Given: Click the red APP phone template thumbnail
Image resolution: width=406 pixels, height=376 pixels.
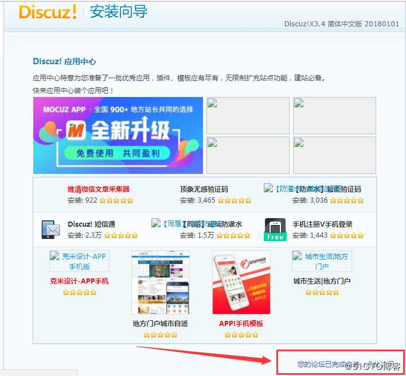Looking at the screenshot, I should (x=241, y=282).
